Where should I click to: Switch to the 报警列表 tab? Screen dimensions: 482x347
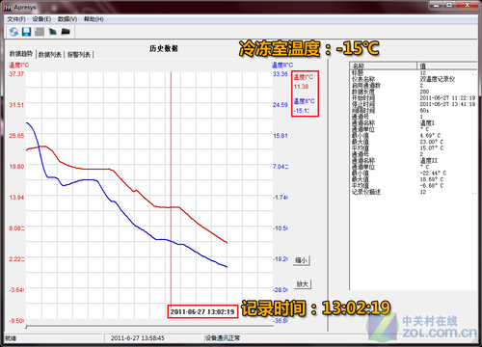[x=79, y=55]
